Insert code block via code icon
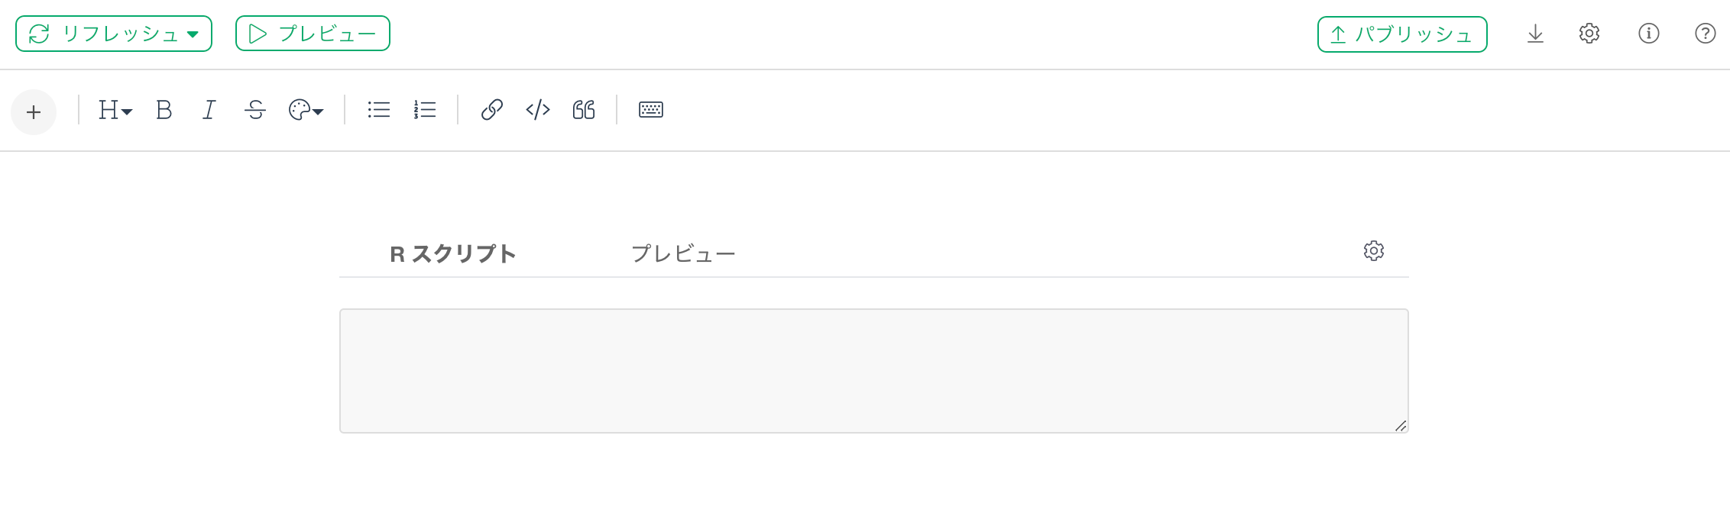 [538, 110]
